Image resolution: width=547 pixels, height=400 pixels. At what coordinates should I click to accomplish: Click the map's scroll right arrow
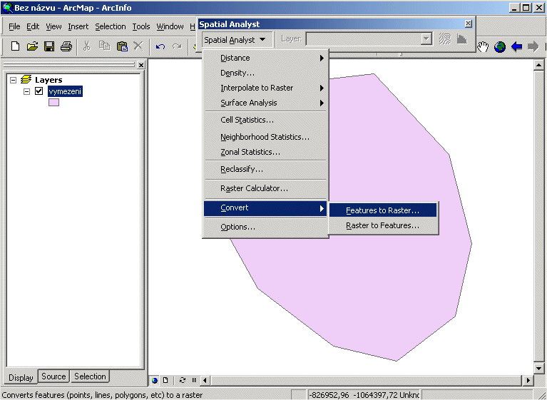click(x=528, y=380)
